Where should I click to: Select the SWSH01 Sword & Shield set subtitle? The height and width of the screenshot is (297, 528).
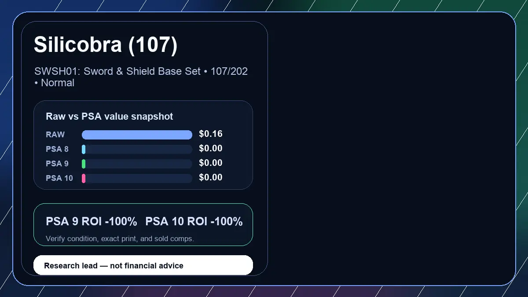[141, 77]
